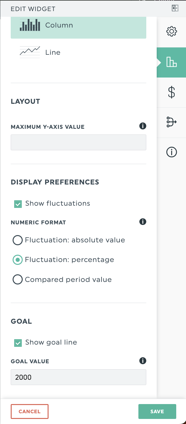186x424 pixels.
Task: Choose the Column chart type
Action: click(x=78, y=25)
